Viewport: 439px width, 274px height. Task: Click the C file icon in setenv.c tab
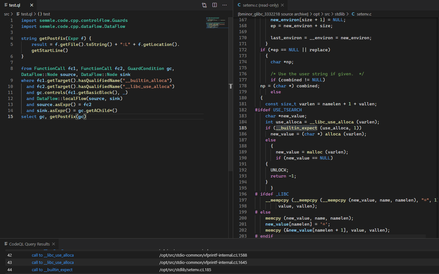239,5
